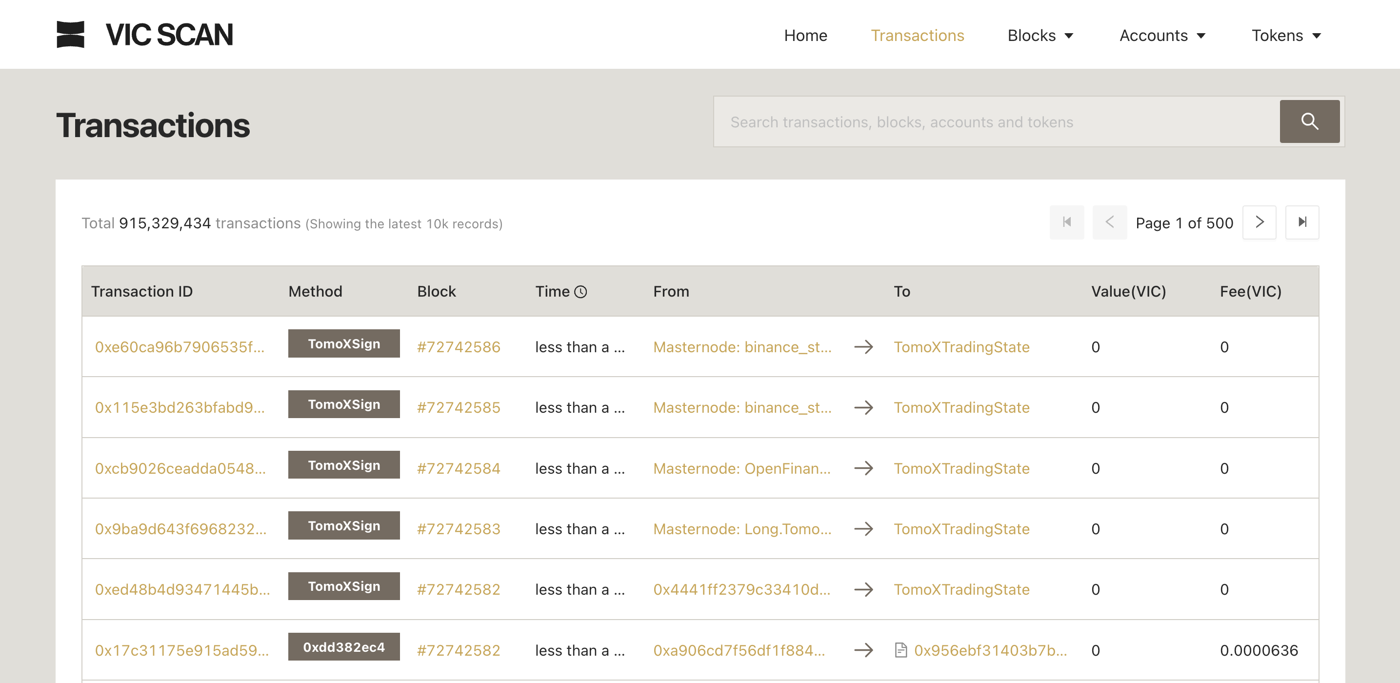Open the Home menu item
The image size is (1400, 683).
click(805, 35)
